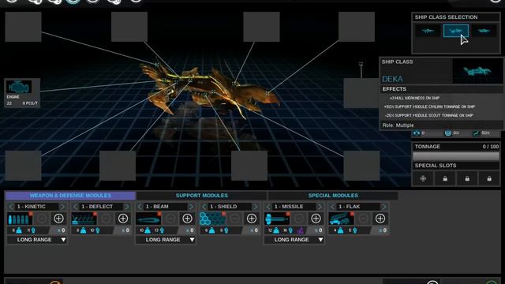The image size is (505, 284).
Task: Open the Beam Long Range dropdown
Action: [x=166, y=240]
